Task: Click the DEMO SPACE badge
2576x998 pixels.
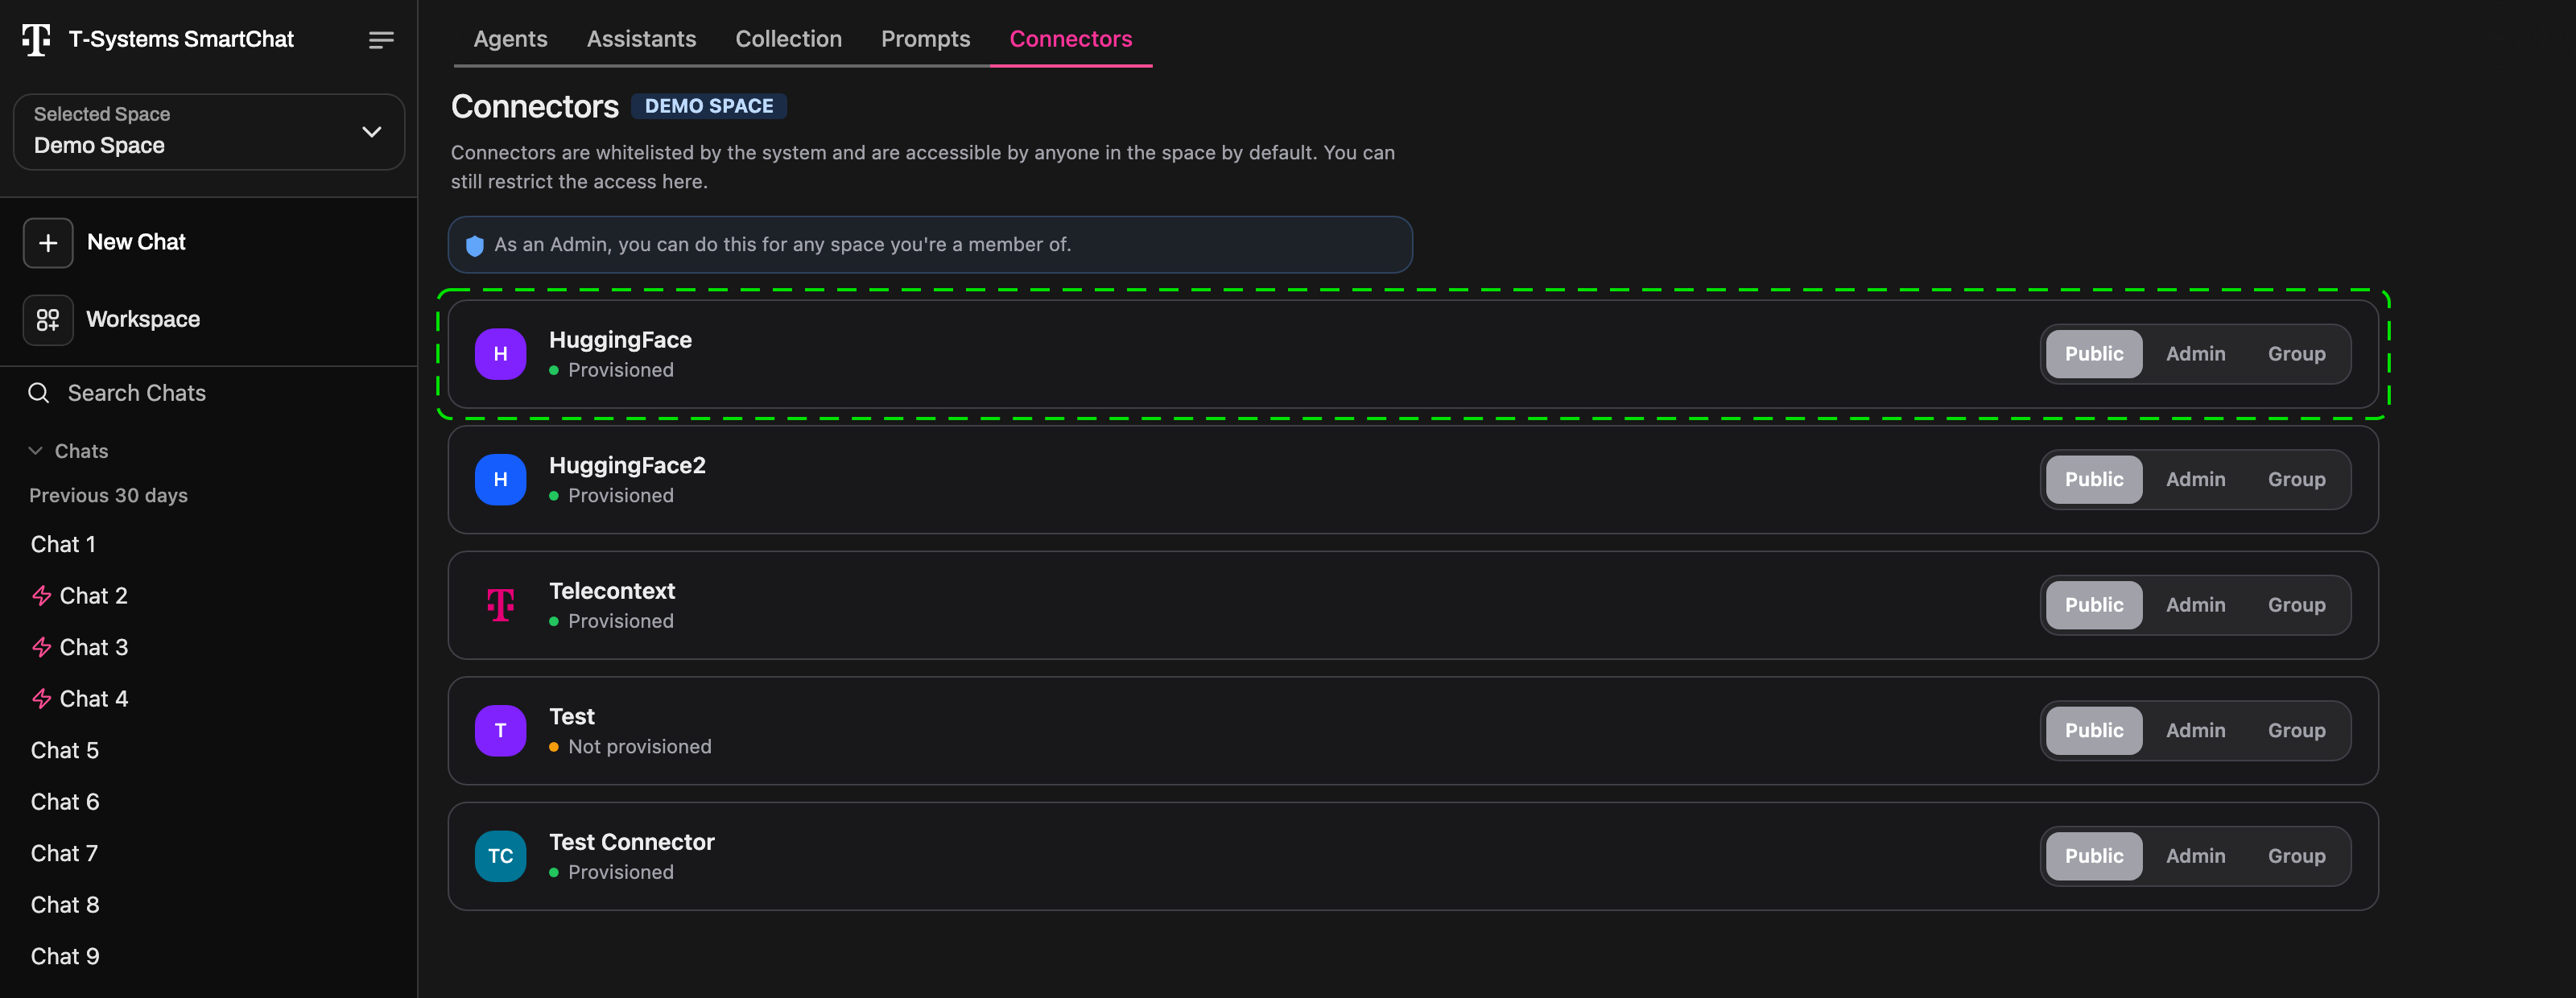Action: pos(709,106)
